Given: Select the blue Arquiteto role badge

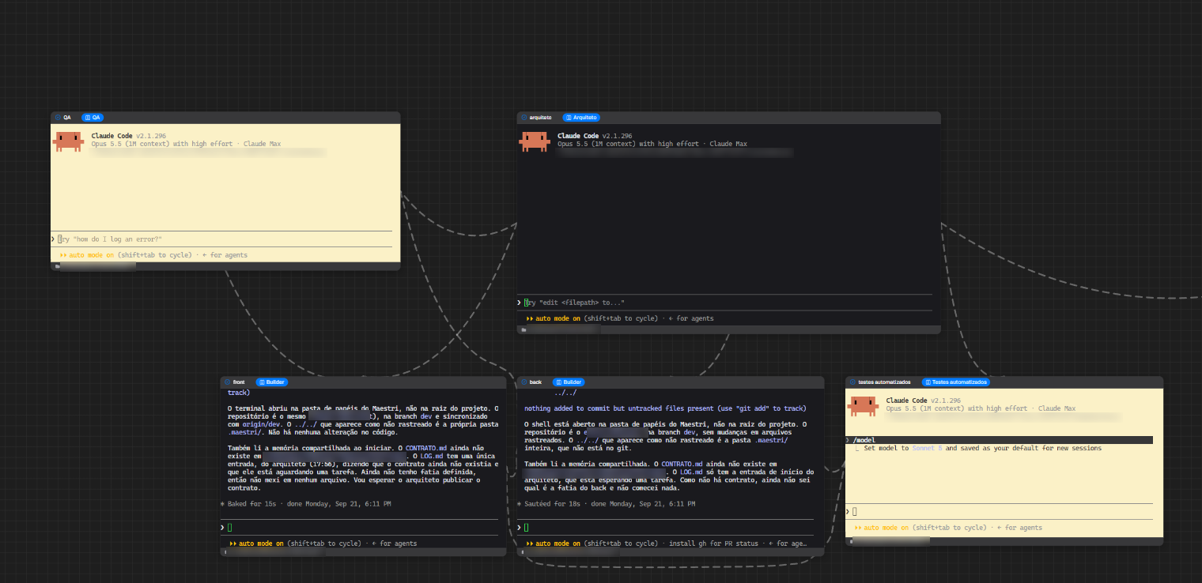Looking at the screenshot, I should (x=581, y=117).
